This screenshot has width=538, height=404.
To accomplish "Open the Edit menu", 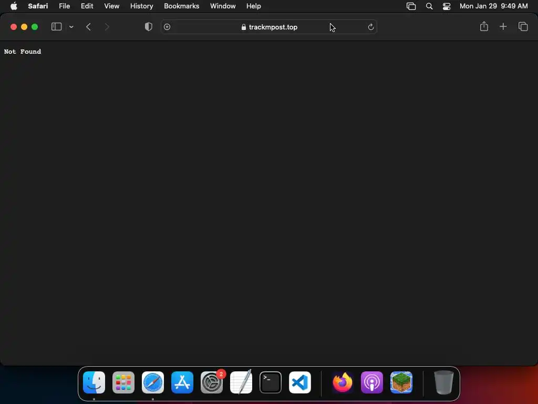I will [87, 6].
